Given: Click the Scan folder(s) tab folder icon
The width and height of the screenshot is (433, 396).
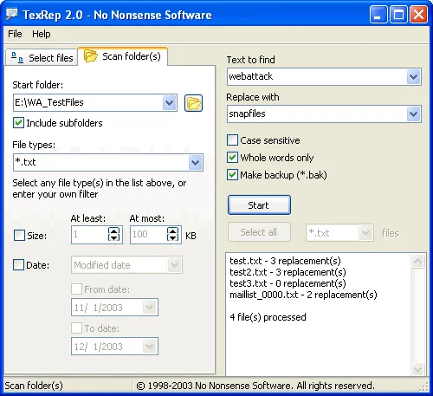Looking at the screenshot, I should click(x=91, y=56).
